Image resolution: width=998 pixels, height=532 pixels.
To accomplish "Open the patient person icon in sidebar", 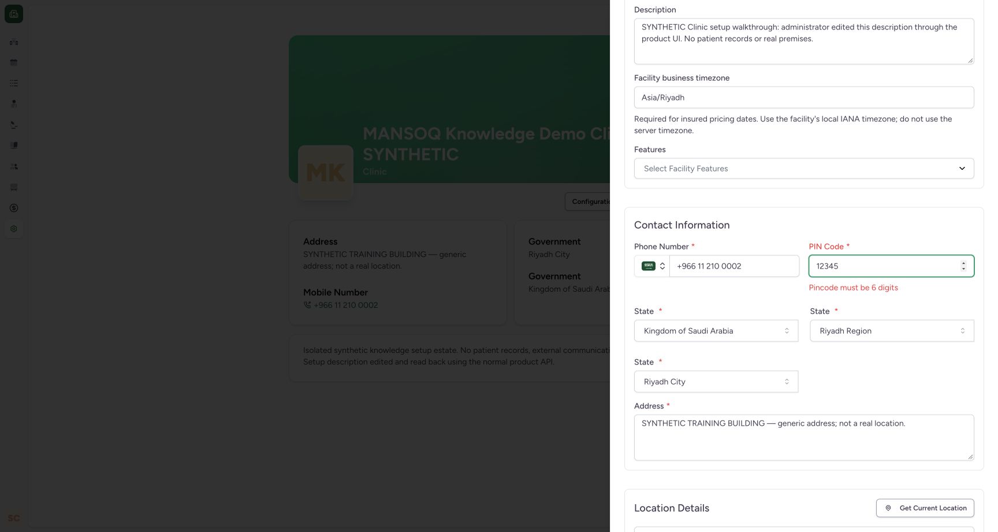I will [x=14, y=104].
